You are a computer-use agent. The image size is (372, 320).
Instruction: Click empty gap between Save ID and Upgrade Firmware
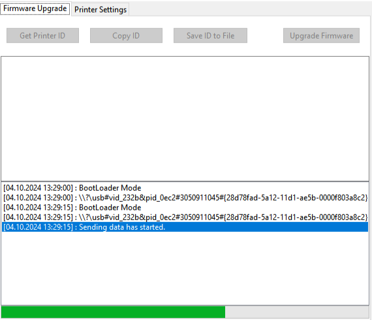[x=265, y=36]
